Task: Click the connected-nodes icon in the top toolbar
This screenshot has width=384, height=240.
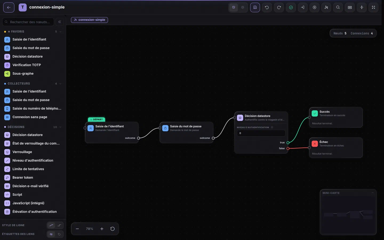Action: (326, 7)
